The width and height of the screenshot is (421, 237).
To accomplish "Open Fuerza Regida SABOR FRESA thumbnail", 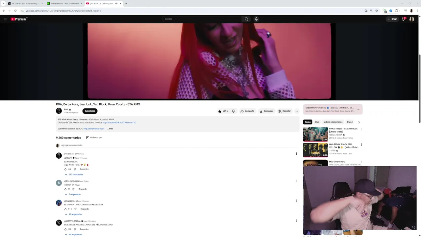I will click(x=315, y=134).
